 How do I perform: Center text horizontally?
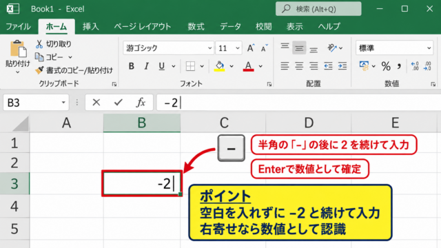299,66
